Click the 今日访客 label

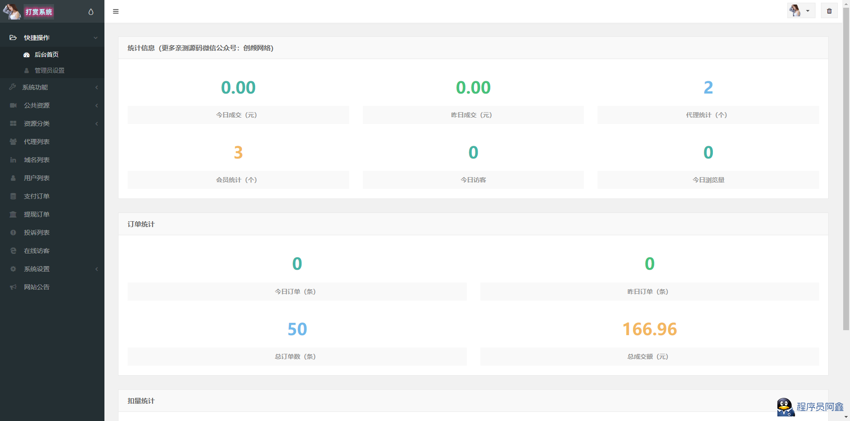pos(473,180)
